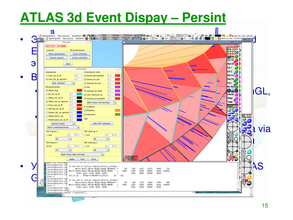Click the red Cur. Ev. button
Viewport: 293px width, 220px height.
[236, 60]
